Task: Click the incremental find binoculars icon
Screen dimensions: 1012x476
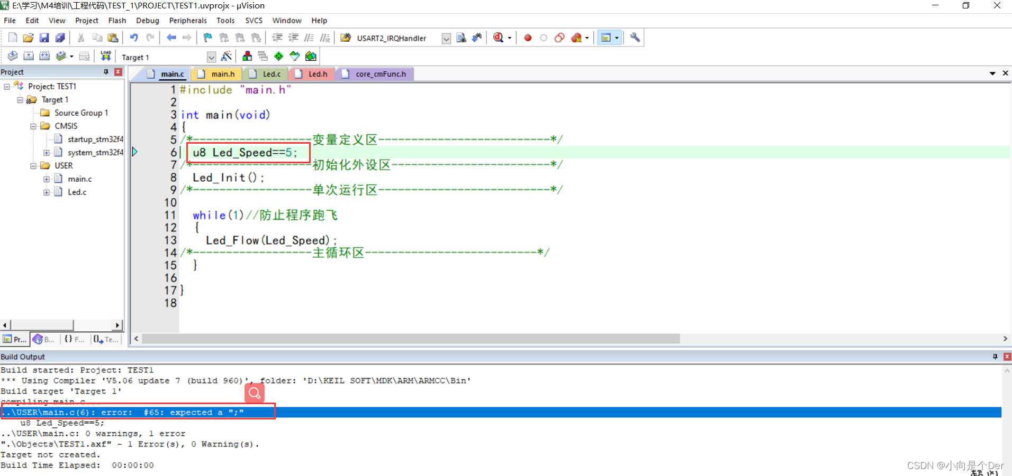Action: click(477, 38)
